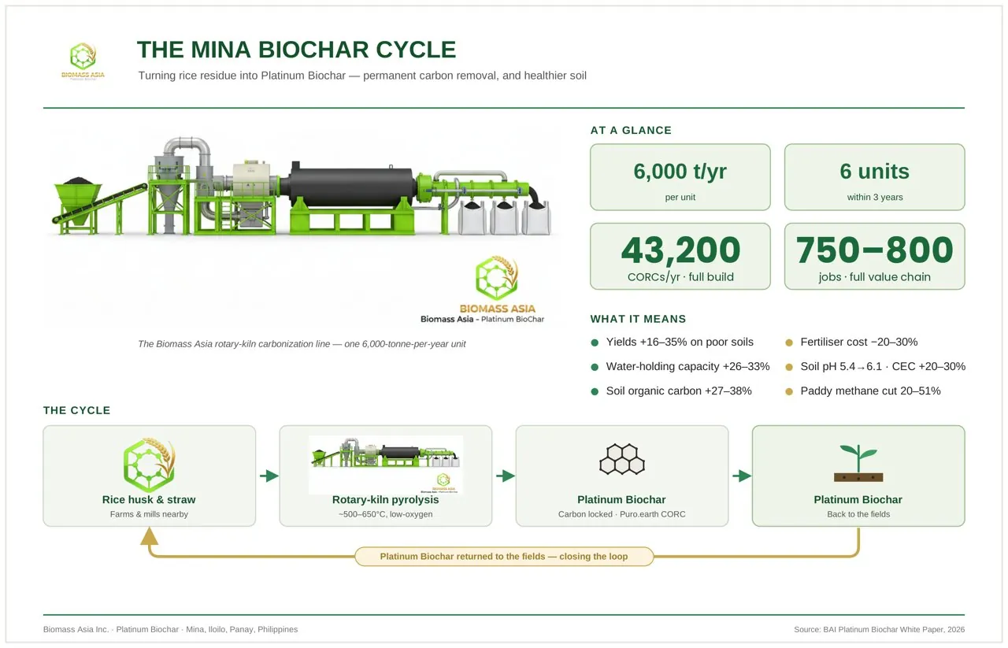Click the ~500–650°C, low-oxygen caption
Image resolution: width=1008 pixels, height=648 pixels.
[x=386, y=514]
